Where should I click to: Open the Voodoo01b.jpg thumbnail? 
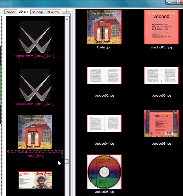tap(161, 27)
